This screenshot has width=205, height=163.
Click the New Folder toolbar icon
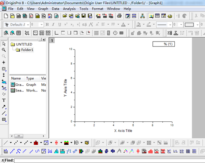point(13,16)
